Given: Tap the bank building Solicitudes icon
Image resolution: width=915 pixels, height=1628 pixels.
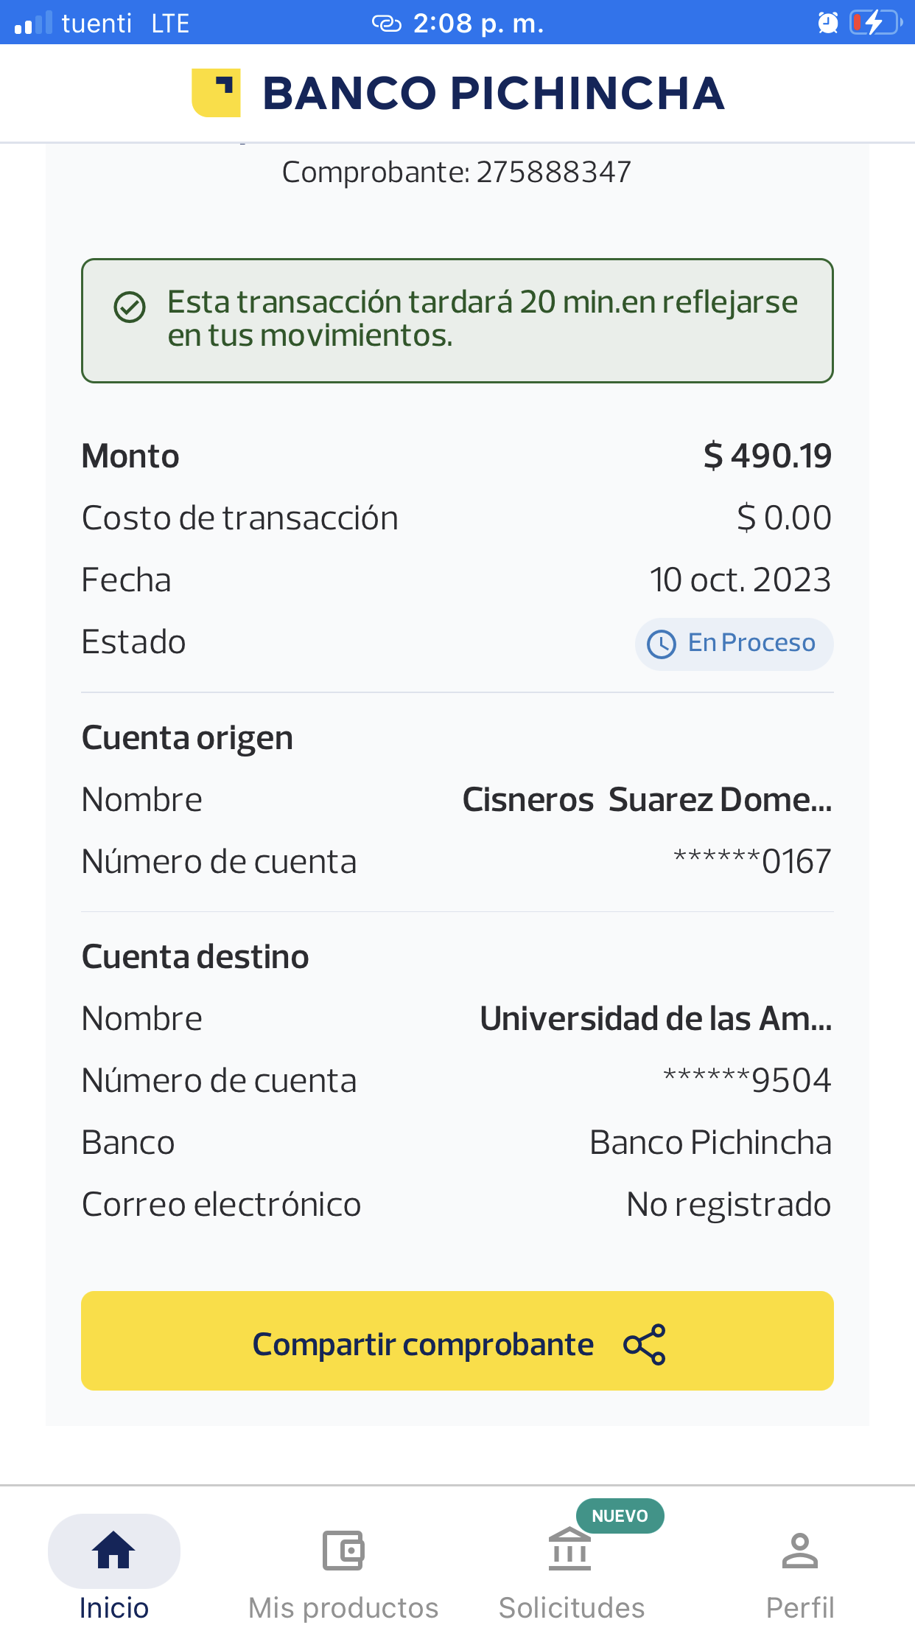Looking at the screenshot, I should pyautogui.click(x=569, y=1549).
